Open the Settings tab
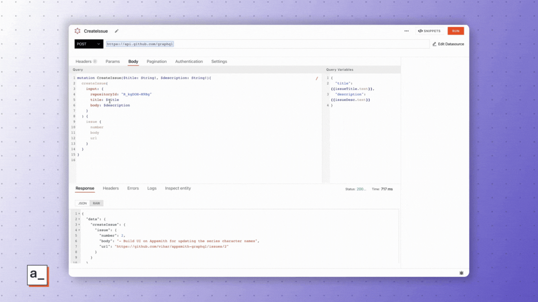 point(219,62)
